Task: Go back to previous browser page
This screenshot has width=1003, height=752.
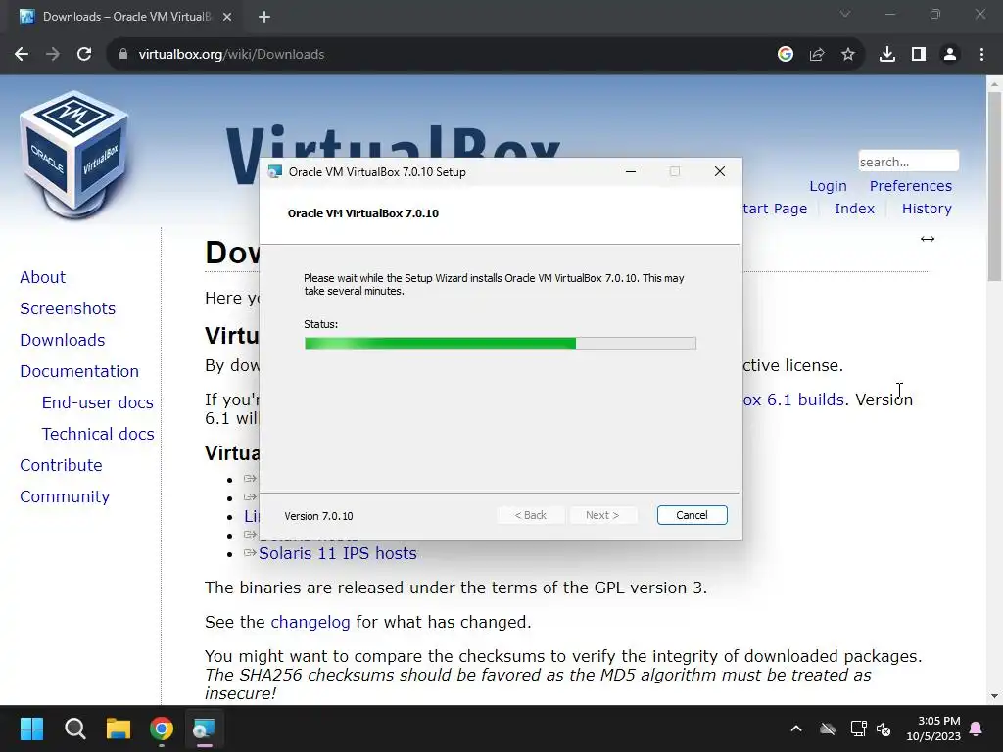Action: pyautogui.click(x=22, y=55)
